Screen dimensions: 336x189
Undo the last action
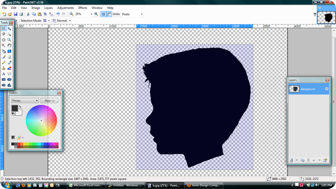click(x=58, y=14)
